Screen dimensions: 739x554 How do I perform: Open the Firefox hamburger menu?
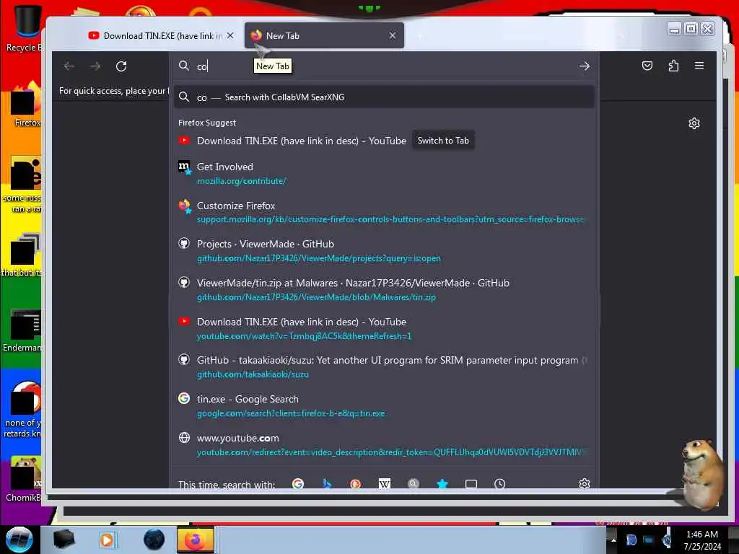point(699,66)
